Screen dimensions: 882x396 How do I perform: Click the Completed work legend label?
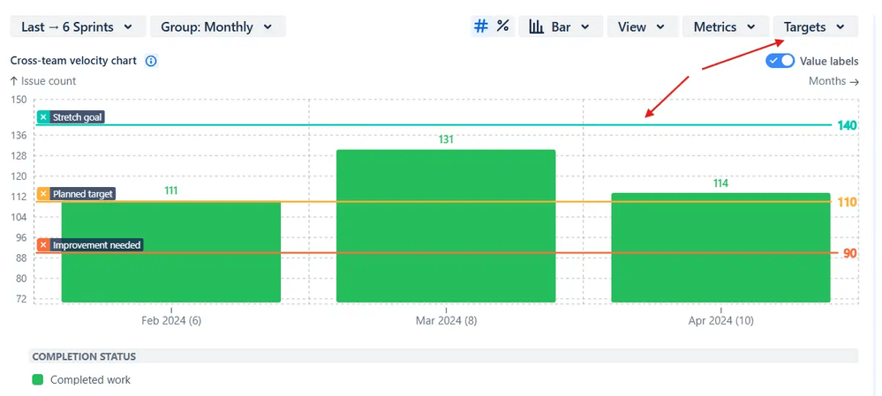(x=91, y=380)
